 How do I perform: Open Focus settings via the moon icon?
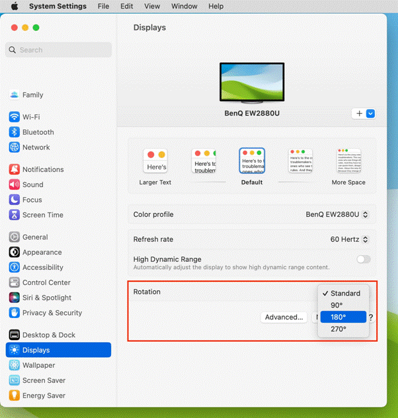[x=15, y=200]
